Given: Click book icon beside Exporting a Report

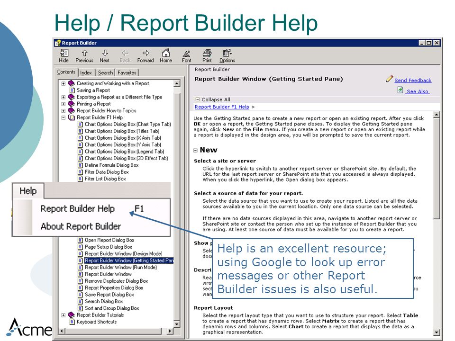Looking at the screenshot, I should [x=72, y=97].
